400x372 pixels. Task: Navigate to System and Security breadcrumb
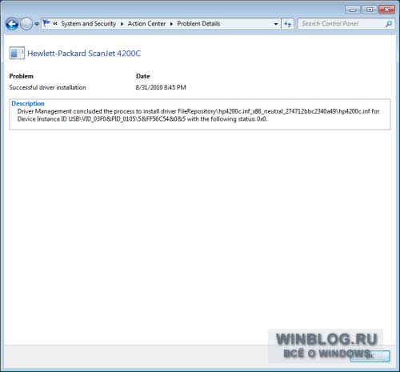(89, 23)
